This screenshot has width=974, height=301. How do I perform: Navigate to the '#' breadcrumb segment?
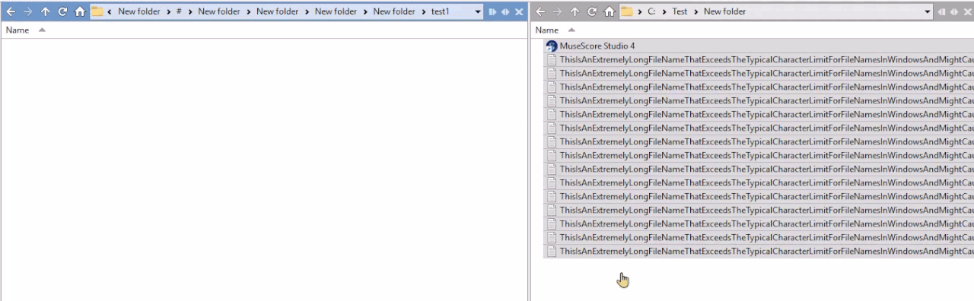click(179, 11)
